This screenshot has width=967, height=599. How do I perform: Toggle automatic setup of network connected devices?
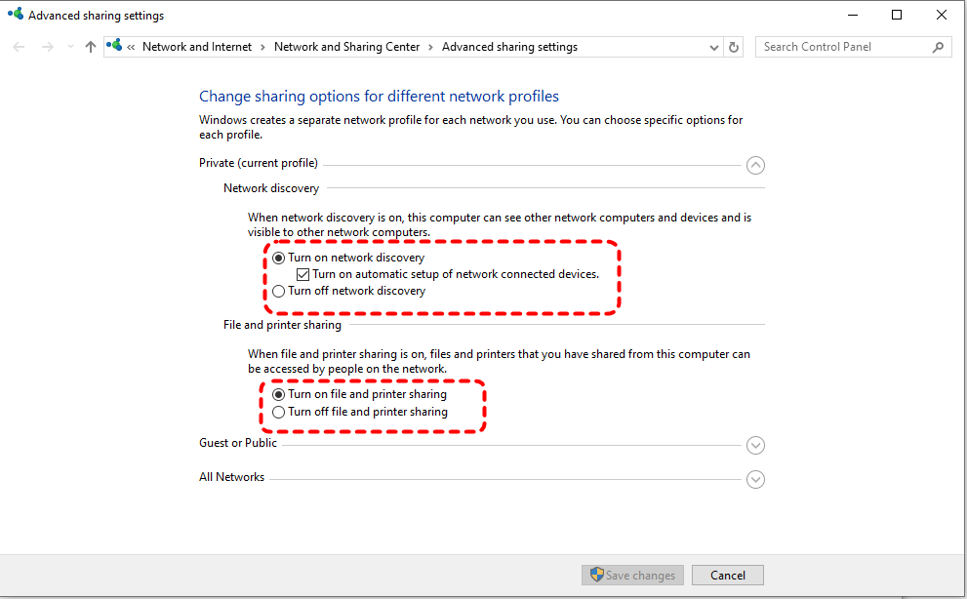click(303, 275)
